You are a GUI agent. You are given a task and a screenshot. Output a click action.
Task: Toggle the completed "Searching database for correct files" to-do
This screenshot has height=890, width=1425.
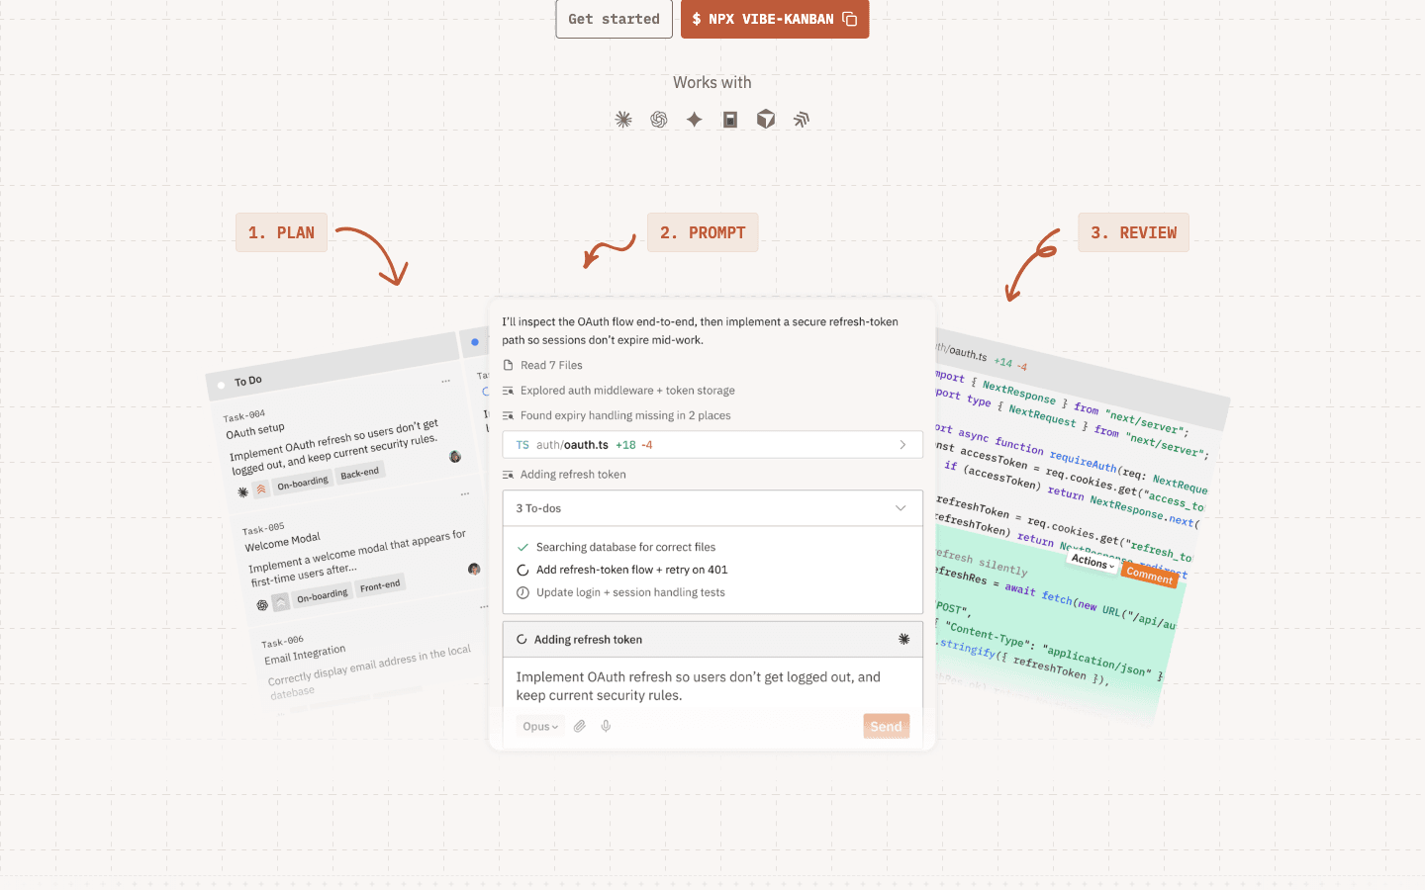[x=522, y=547]
